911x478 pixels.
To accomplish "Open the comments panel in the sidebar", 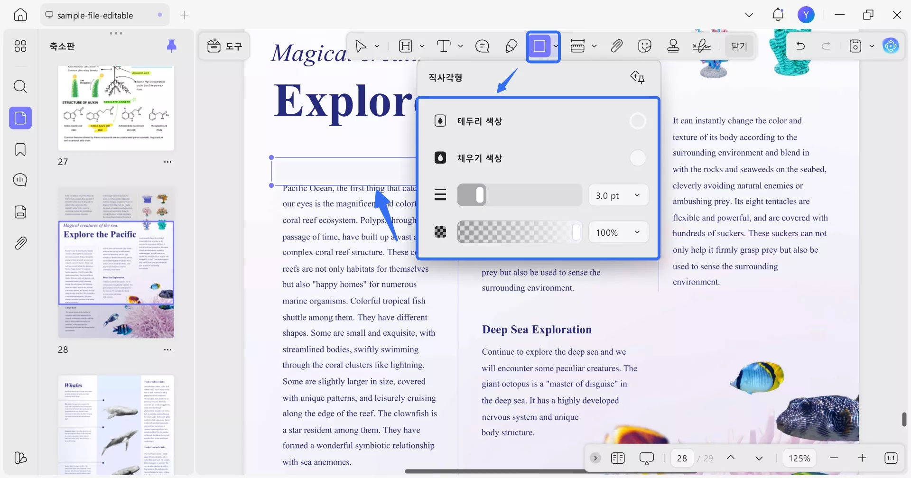I will pyautogui.click(x=20, y=180).
